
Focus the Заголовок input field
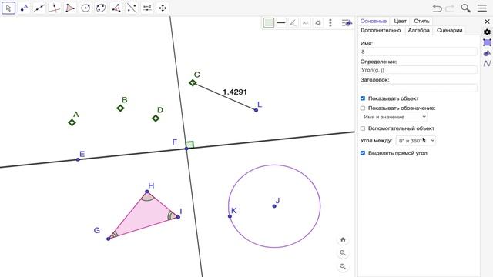(x=418, y=88)
